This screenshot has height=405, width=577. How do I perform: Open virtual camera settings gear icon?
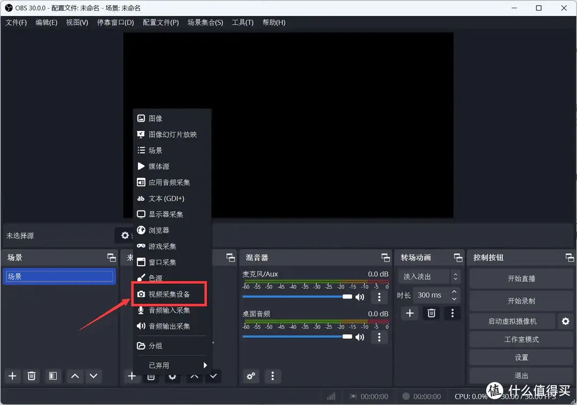click(566, 321)
